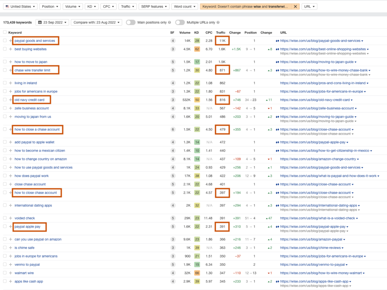387x290 pixels.
Task: Click the SF badge in the 'living in ireland' row
Action: point(173,83)
